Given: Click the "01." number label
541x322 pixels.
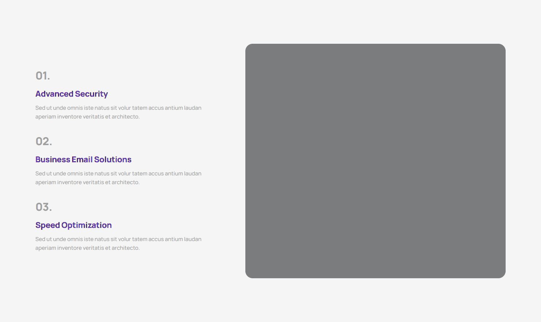Looking at the screenshot, I should (43, 76).
